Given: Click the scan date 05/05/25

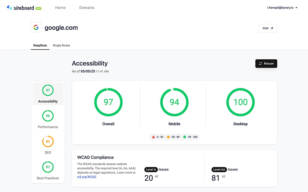Looking at the screenshot, I should (x=88, y=71).
